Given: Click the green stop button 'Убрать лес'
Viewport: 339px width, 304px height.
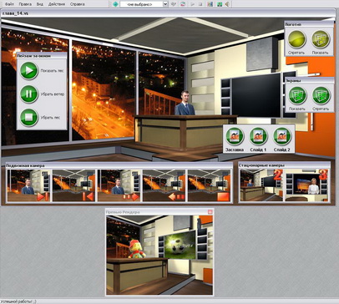Looking at the screenshot, I should pos(29,117).
